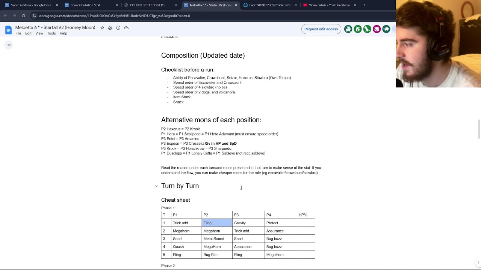Click the Phase 2: label
481x270 pixels.
[168, 266]
